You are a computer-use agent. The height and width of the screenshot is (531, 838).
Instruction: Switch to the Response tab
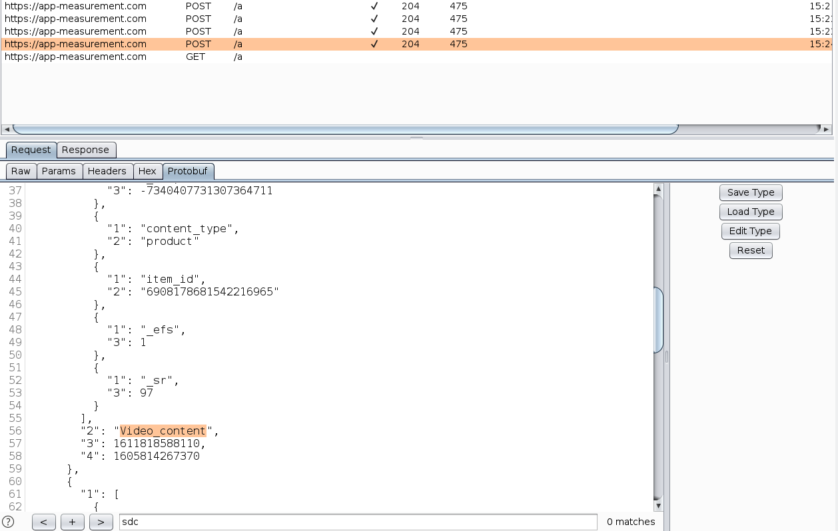85,150
